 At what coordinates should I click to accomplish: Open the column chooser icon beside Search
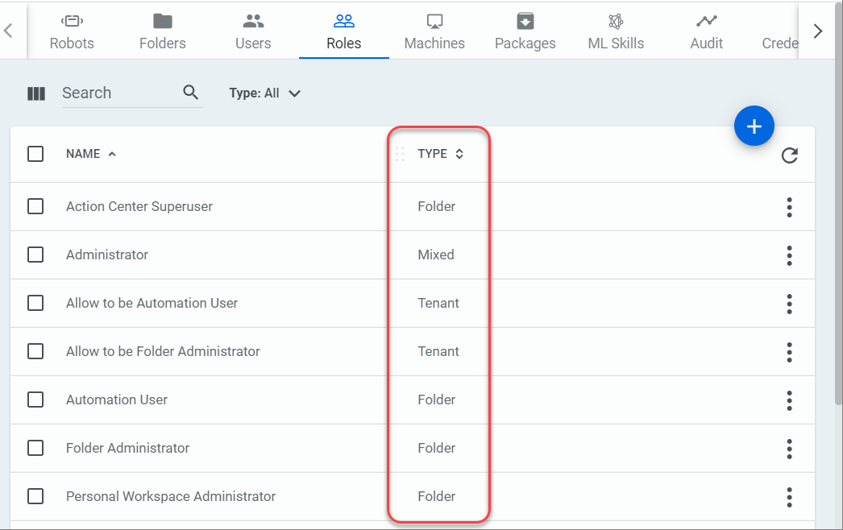coord(36,93)
